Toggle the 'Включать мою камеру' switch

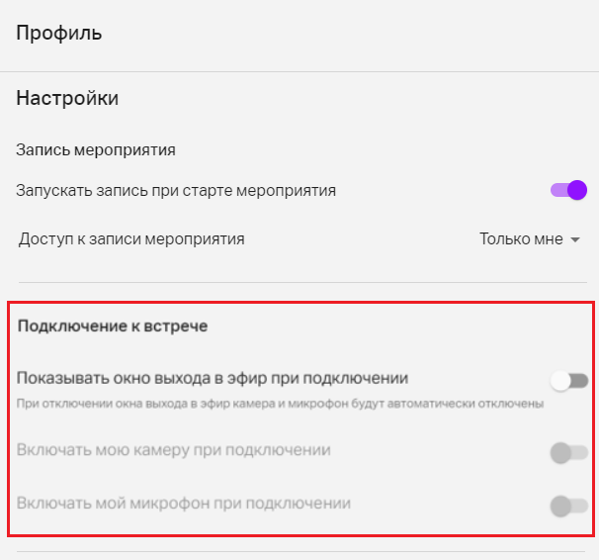(568, 453)
